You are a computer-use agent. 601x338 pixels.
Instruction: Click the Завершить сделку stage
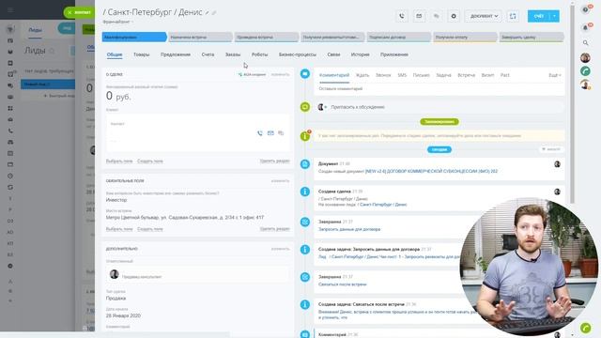[x=532, y=38]
